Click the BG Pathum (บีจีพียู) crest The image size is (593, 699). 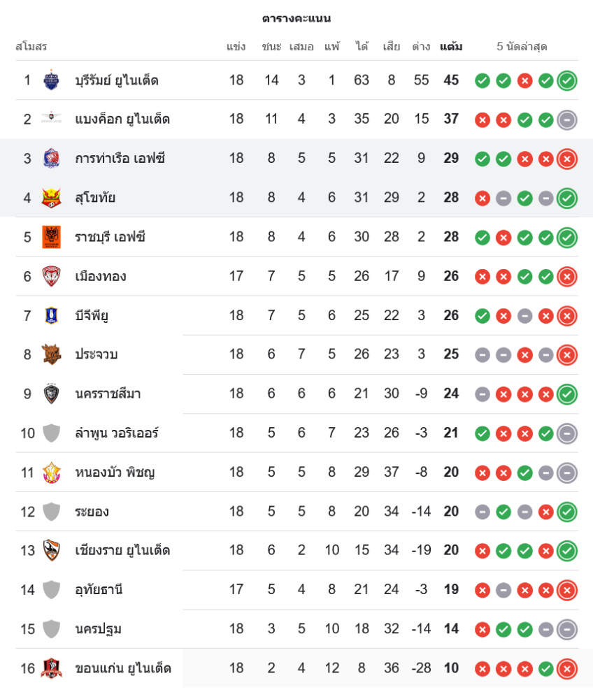(51, 315)
